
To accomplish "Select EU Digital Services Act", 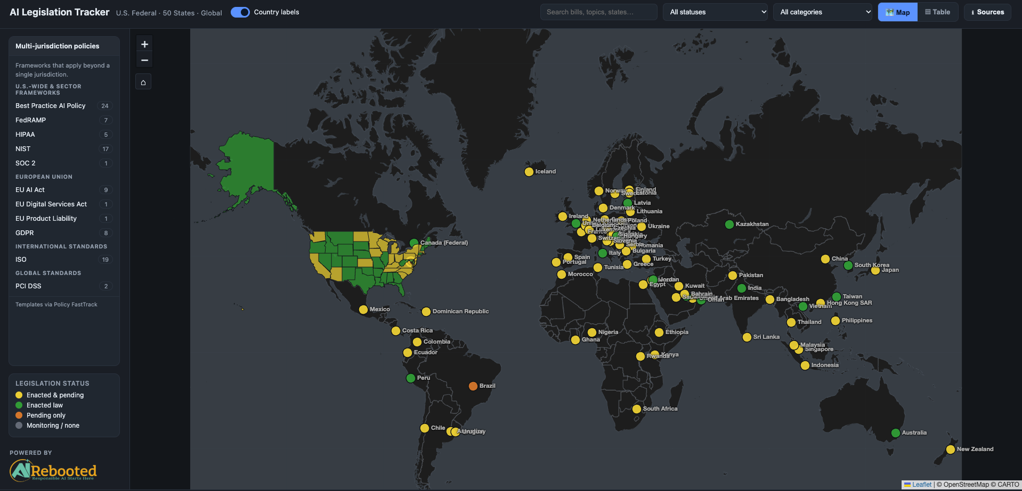I will click(64, 204).
